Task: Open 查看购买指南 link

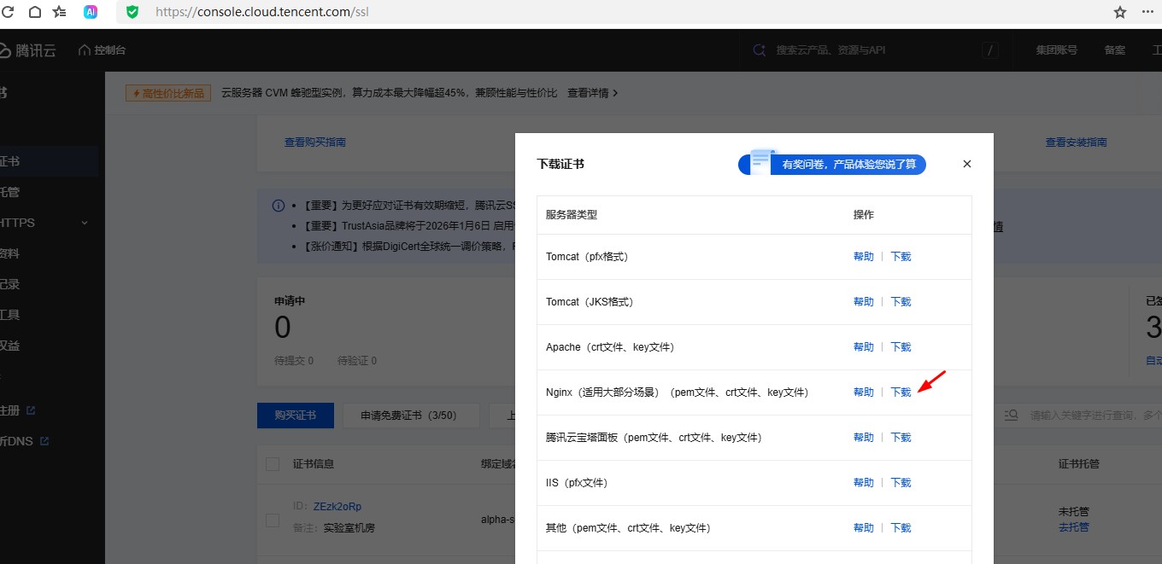Action: pyautogui.click(x=315, y=142)
